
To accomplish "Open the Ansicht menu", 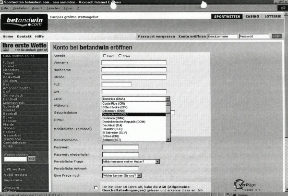I will point(37,8).
